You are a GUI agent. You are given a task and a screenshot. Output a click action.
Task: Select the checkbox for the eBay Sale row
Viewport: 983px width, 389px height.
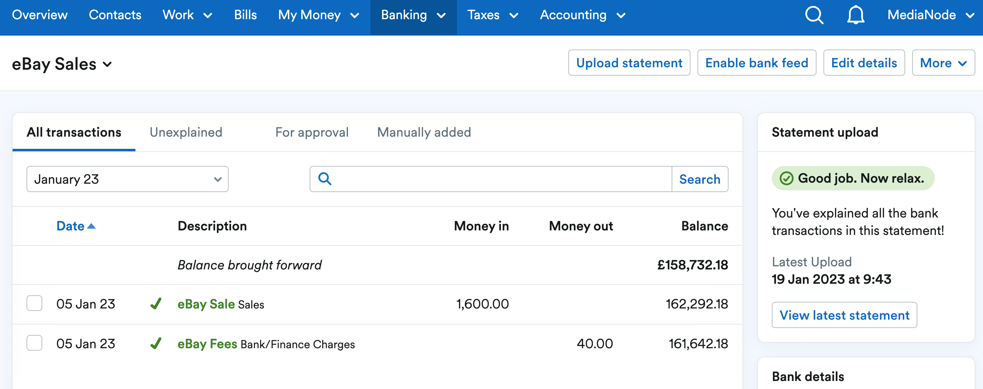click(34, 304)
